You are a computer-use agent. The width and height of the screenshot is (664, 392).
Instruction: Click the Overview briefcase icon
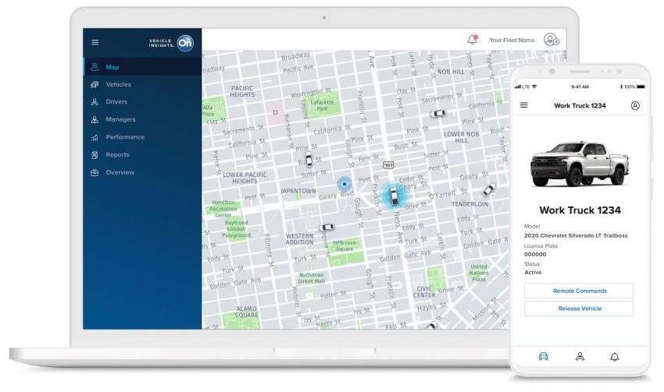(x=95, y=172)
